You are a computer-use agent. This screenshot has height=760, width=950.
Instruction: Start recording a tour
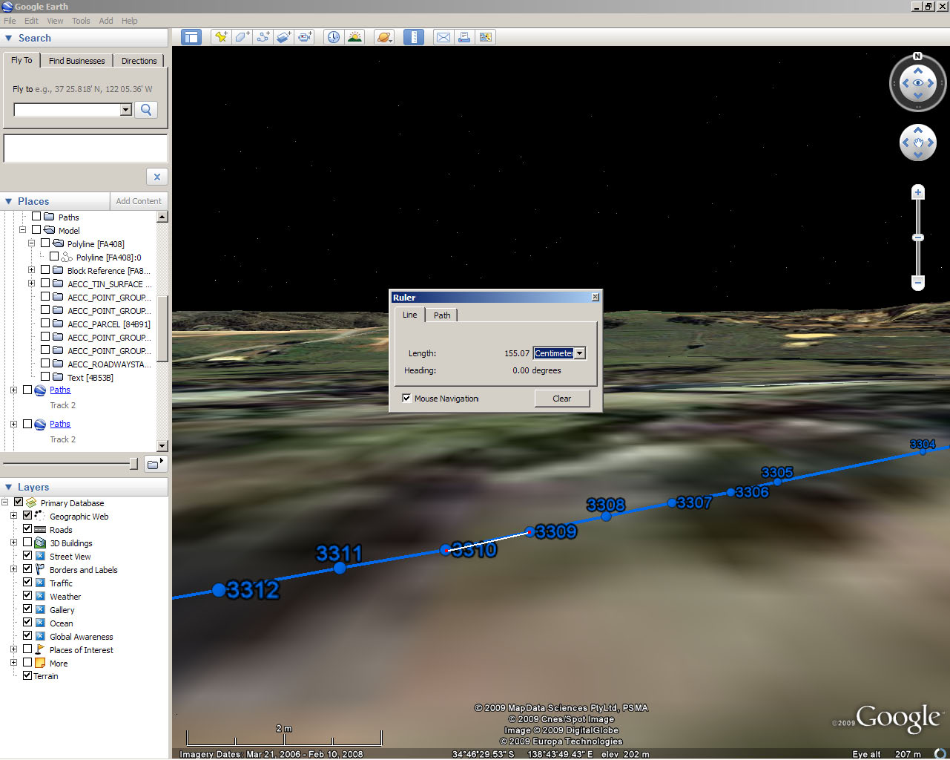(304, 37)
